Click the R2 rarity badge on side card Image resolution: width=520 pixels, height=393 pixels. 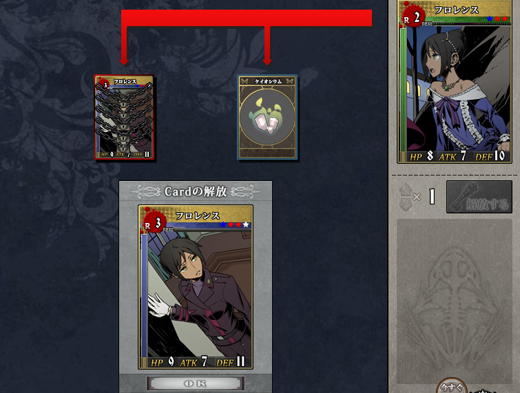pyautogui.click(x=412, y=17)
